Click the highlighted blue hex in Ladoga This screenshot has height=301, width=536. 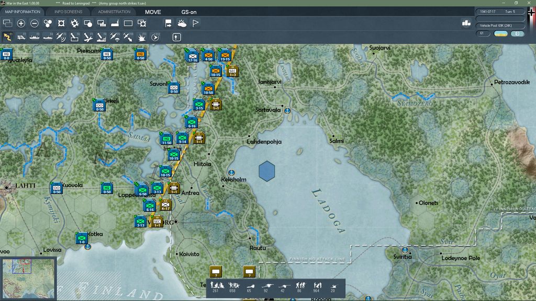point(267,171)
